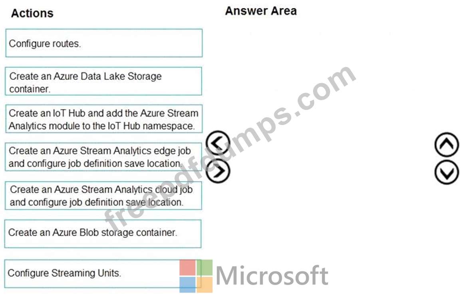Click the 'Actions' heading
462x296 pixels.
[32, 13]
